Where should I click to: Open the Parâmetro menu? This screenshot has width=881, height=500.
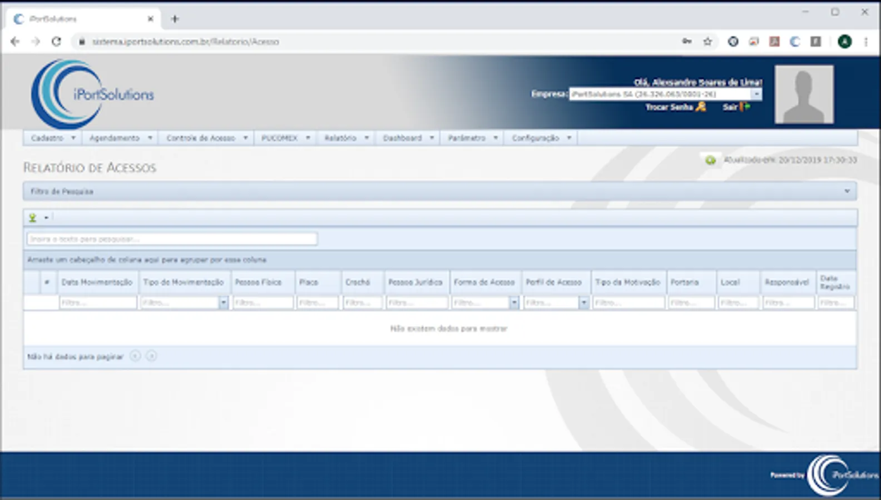pyautogui.click(x=472, y=138)
